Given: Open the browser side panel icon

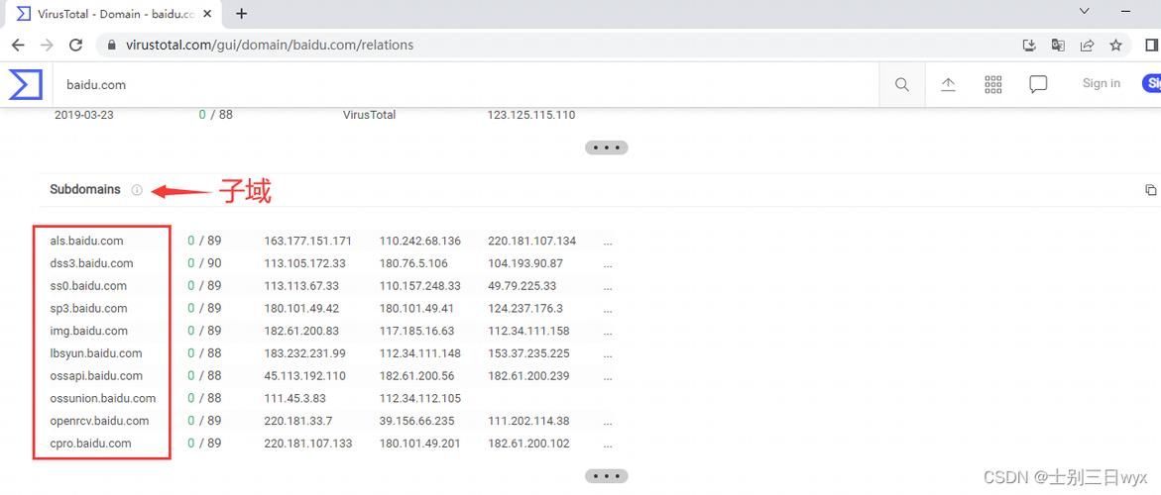Looking at the screenshot, I should [x=1151, y=46].
